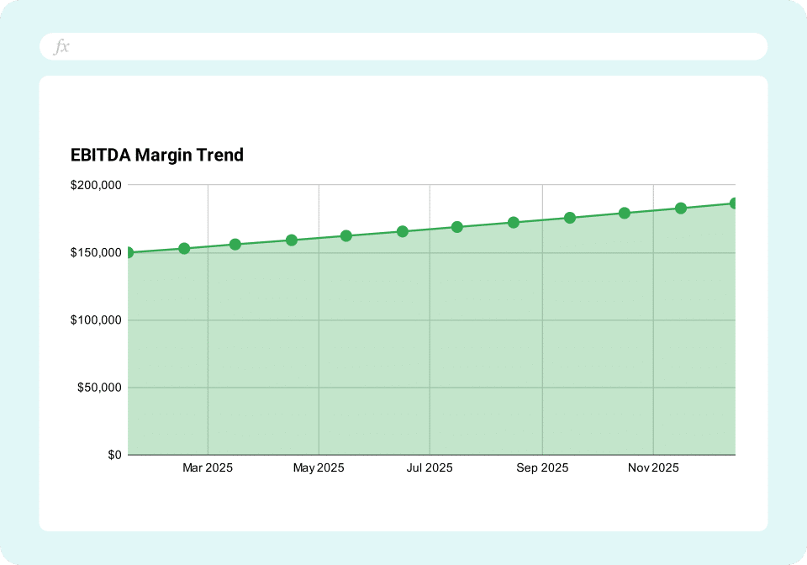Click the $150,000 y-axis label
Image resolution: width=807 pixels, height=565 pixels.
[x=97, y=251]
